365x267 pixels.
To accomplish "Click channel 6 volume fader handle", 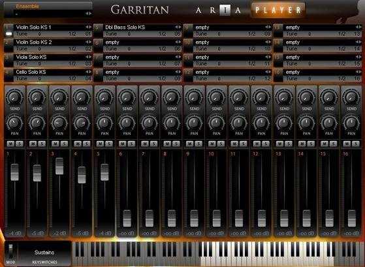I will coord(127,218).
